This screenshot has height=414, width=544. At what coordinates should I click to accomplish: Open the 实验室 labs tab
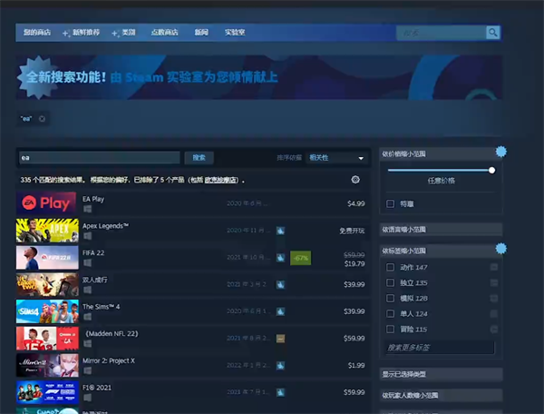pyautogui.click(x=235, y=33)
